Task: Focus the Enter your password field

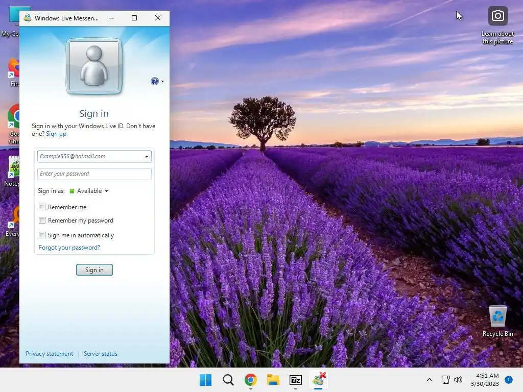Action: tap(94, 174)
